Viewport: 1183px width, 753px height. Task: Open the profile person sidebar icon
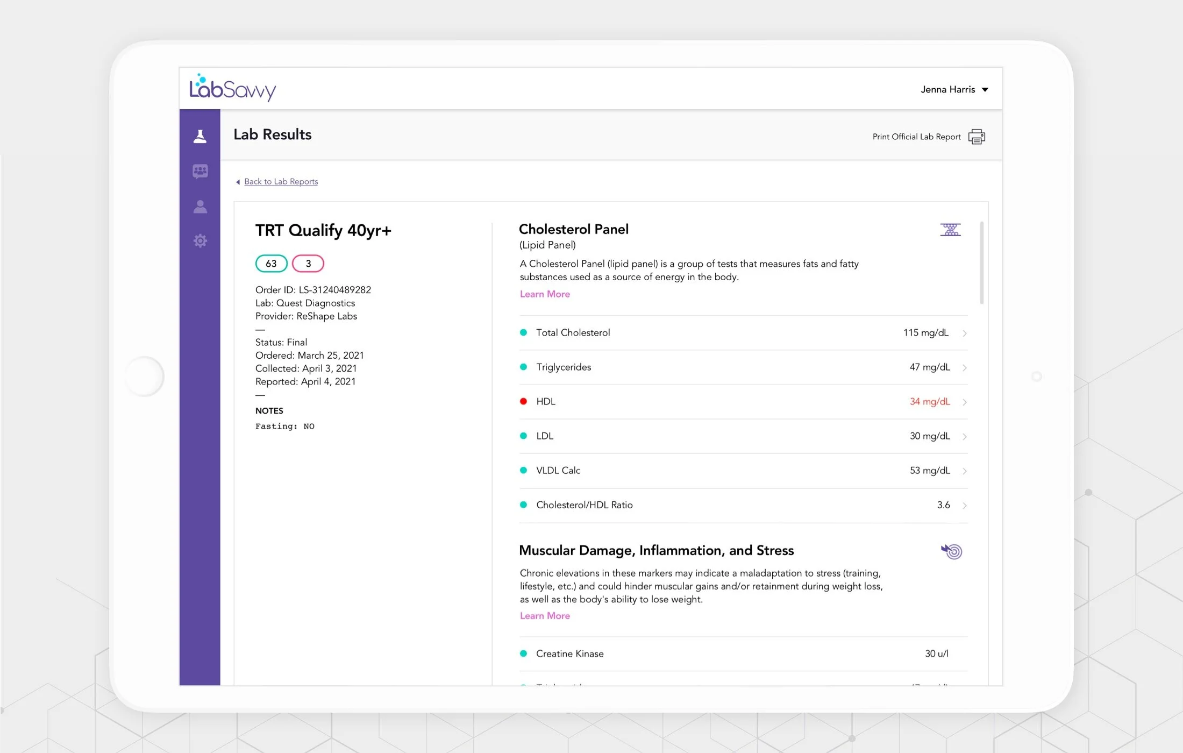pos(200,207)
